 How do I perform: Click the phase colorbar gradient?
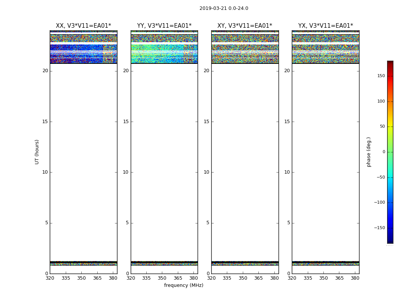click(390, 152)
